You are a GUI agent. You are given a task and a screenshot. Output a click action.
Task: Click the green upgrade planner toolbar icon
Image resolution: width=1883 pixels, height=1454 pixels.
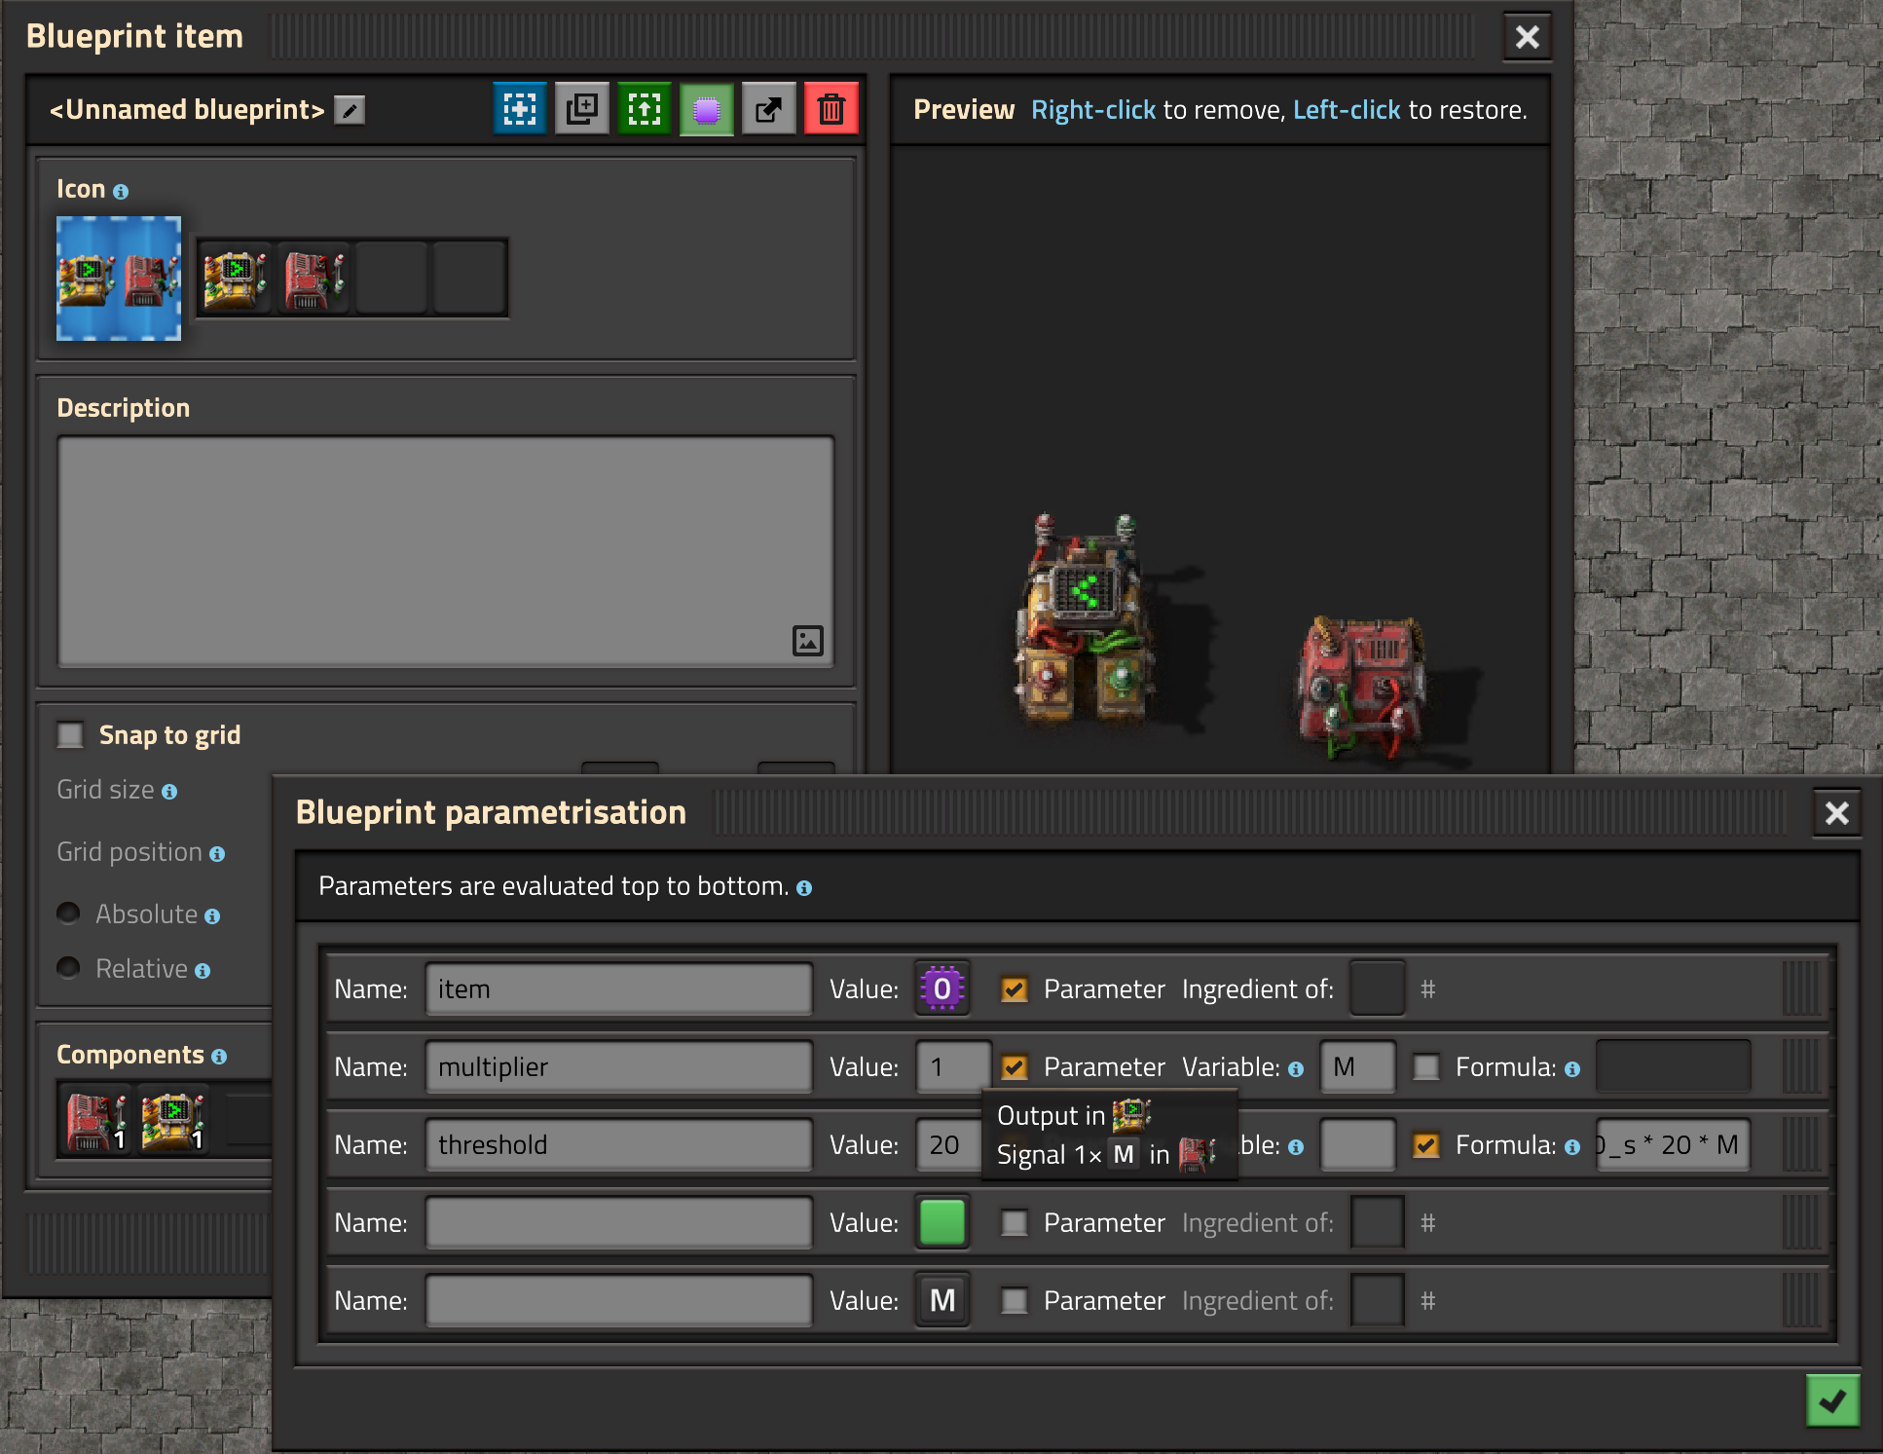[x=644, y=109]
